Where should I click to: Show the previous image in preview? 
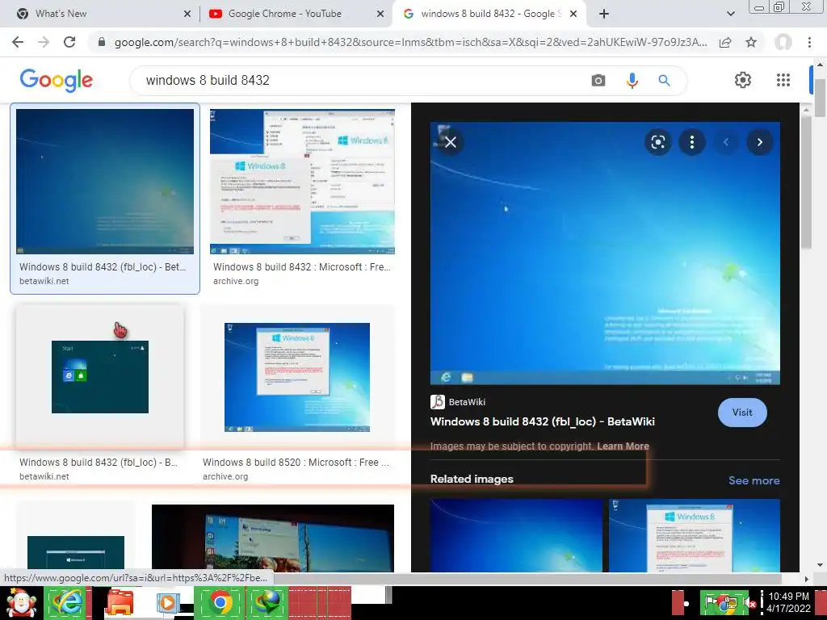point(726,142)
